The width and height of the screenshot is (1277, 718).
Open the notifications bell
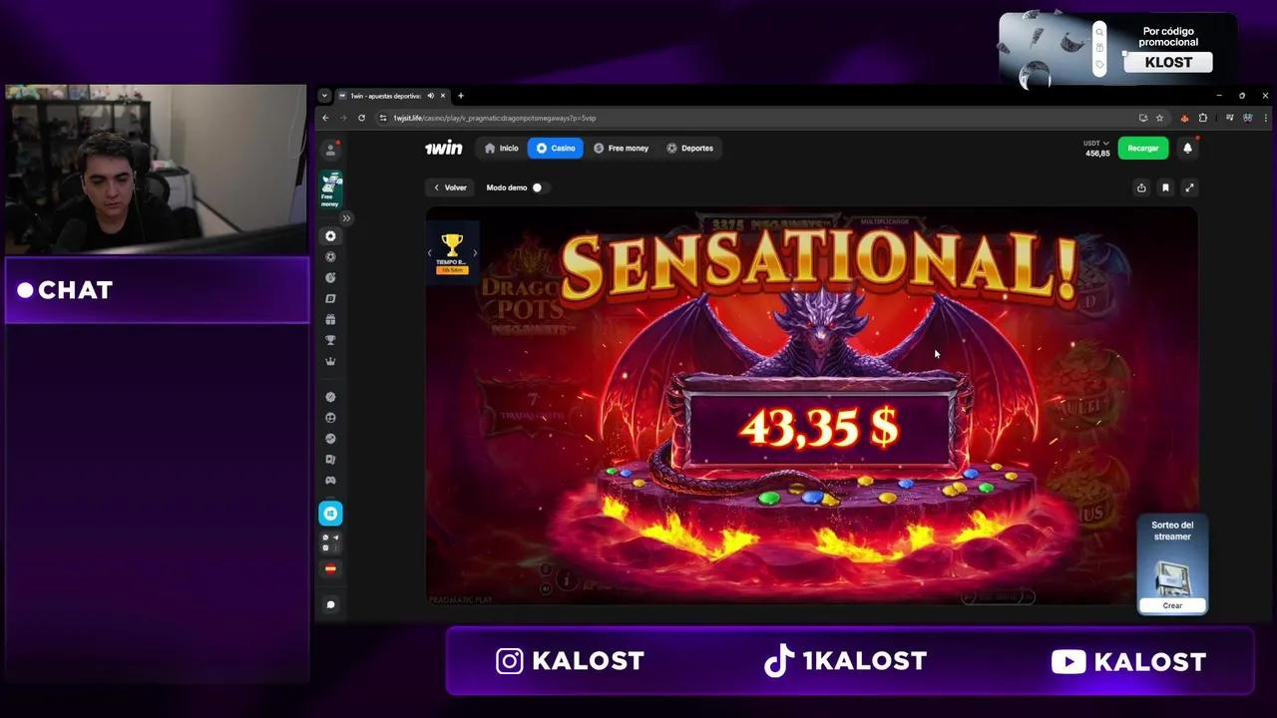(1187, 148)
